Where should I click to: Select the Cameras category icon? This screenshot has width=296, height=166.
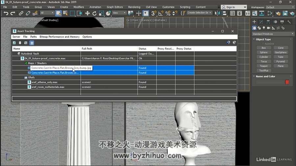(268, 28)
